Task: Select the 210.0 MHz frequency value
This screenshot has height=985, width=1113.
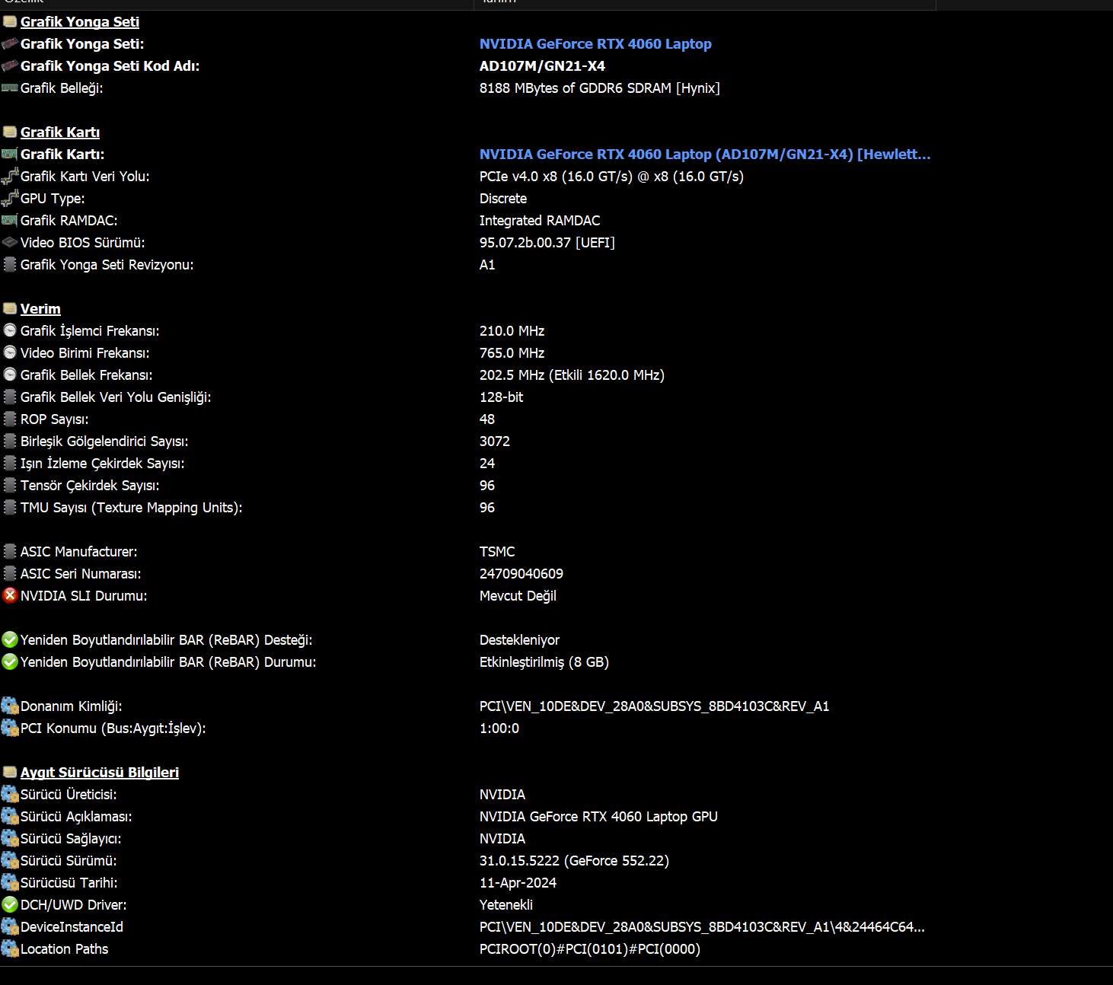Action: [512, 331]
